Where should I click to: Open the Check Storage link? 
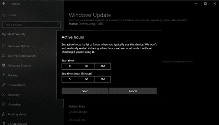[78, 112]
